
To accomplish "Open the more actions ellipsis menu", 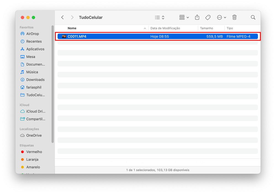I will point(221,17).
